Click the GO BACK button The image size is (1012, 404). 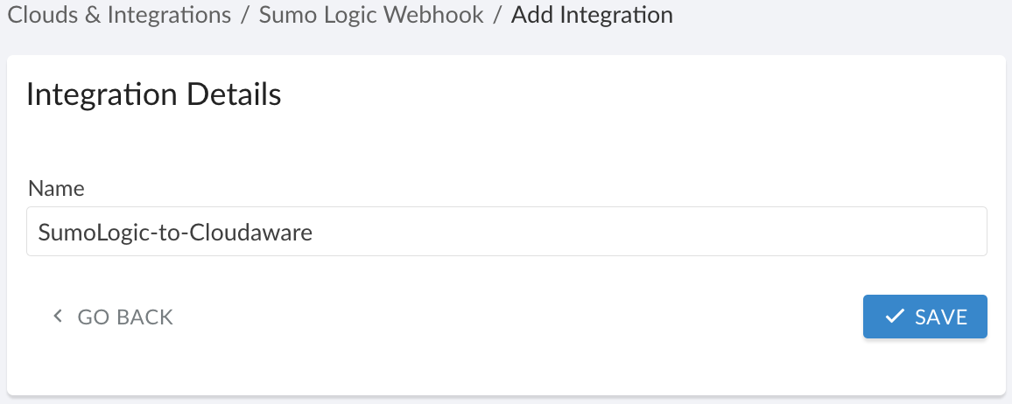tap(113, 317)
